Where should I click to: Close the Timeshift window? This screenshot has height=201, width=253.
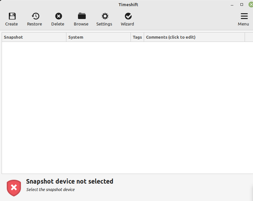251,5
